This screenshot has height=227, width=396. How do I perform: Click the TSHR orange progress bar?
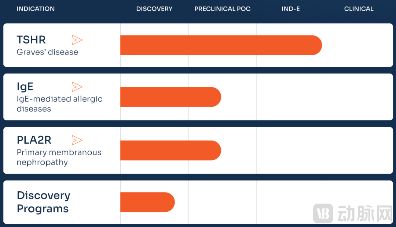point(221,45)
